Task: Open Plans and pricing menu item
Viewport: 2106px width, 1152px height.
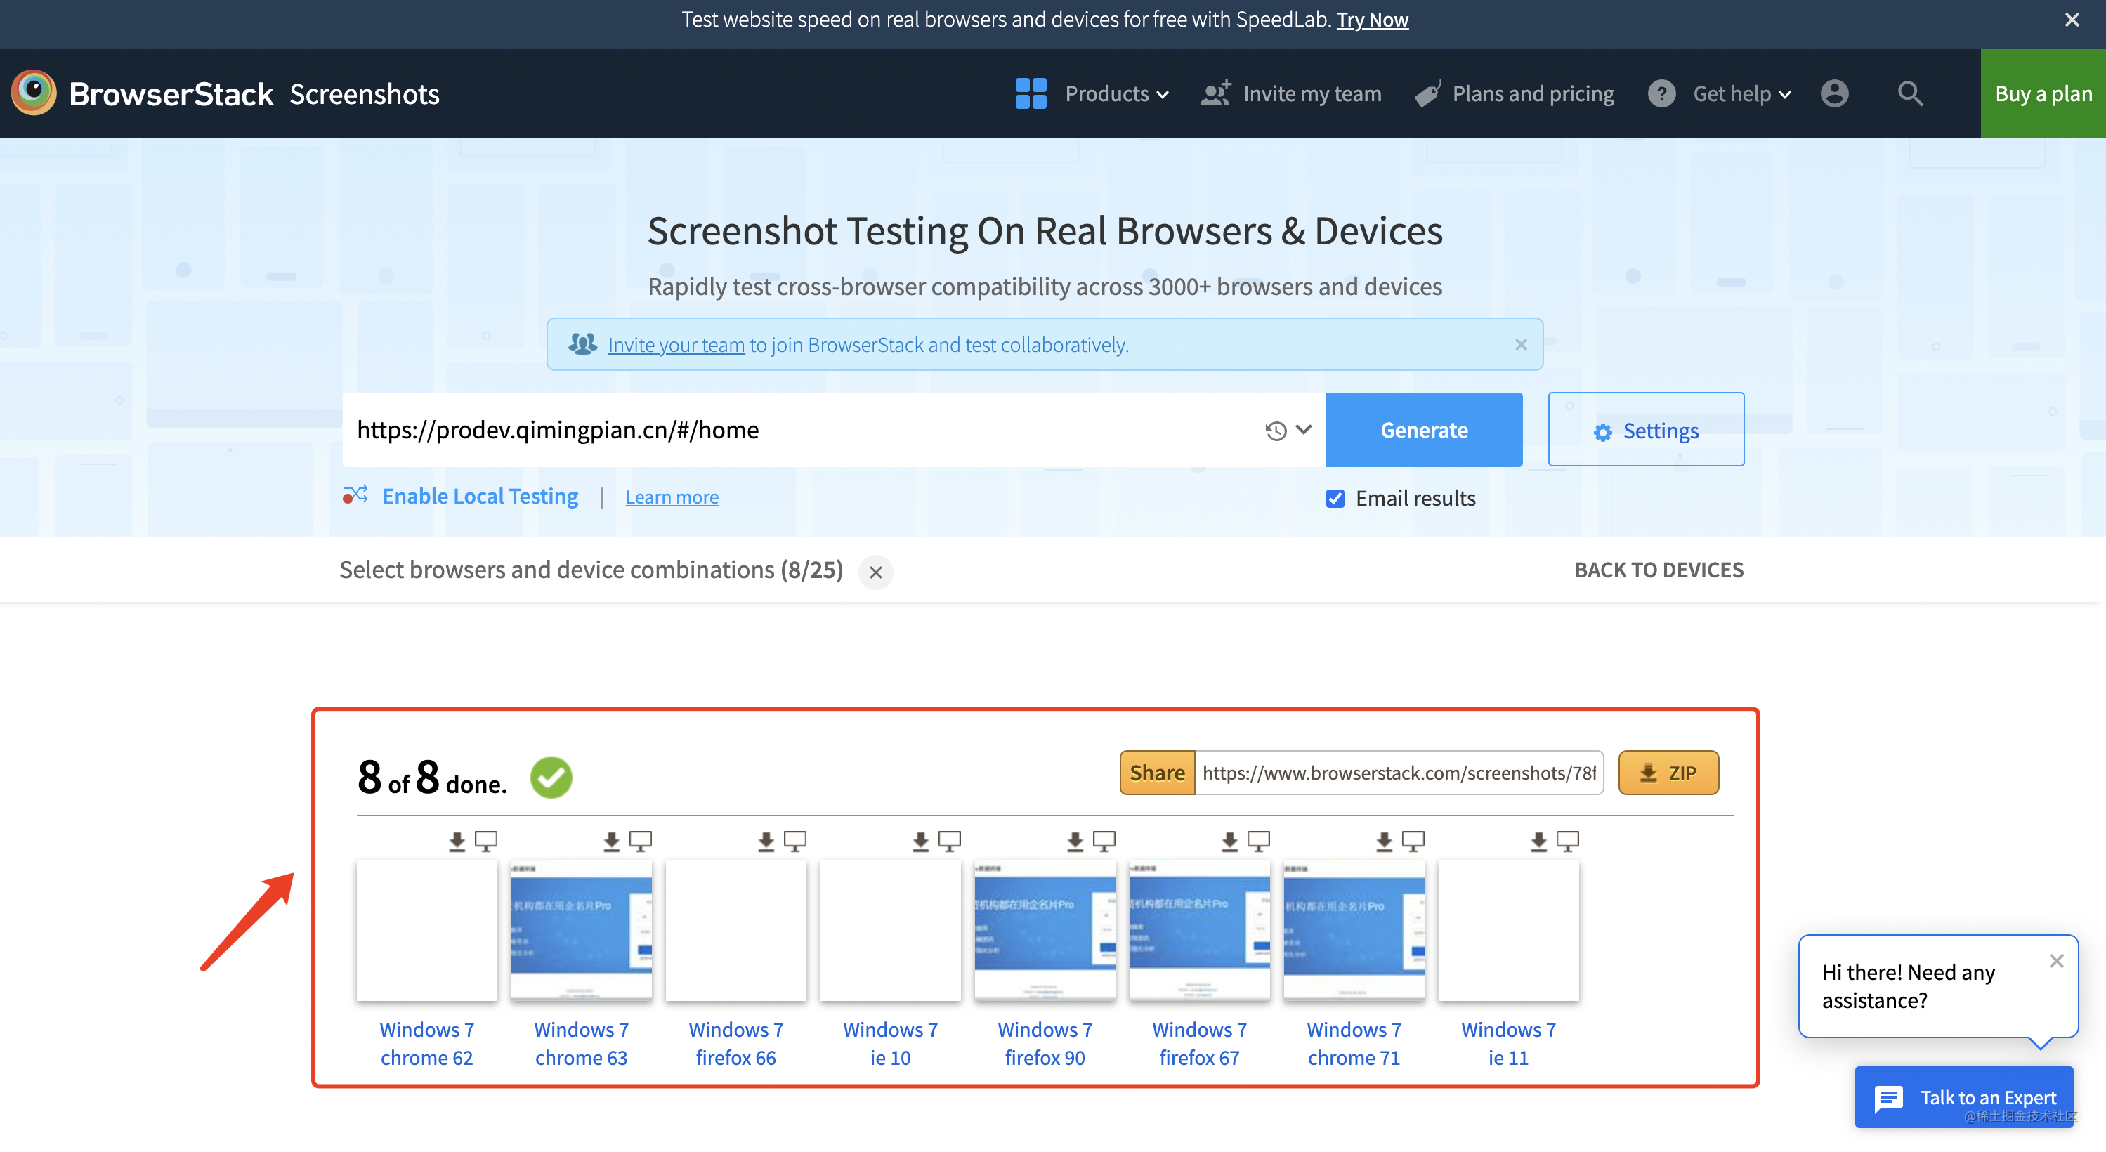Action: [x=1532, y=93]
